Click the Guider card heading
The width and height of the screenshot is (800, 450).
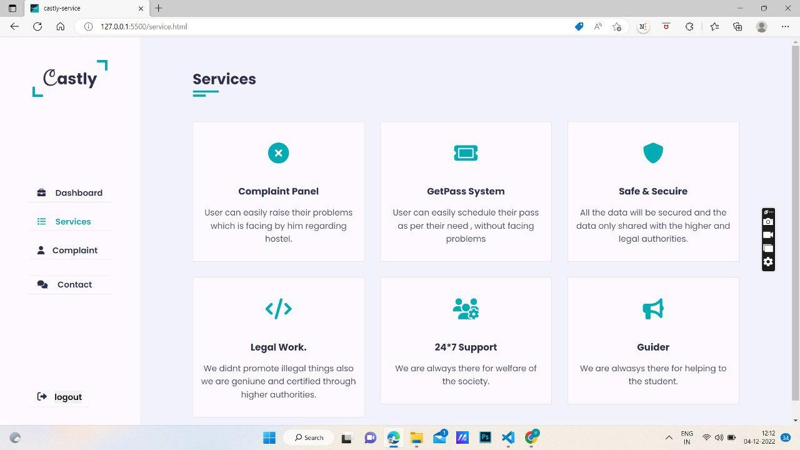click(653, 347)
